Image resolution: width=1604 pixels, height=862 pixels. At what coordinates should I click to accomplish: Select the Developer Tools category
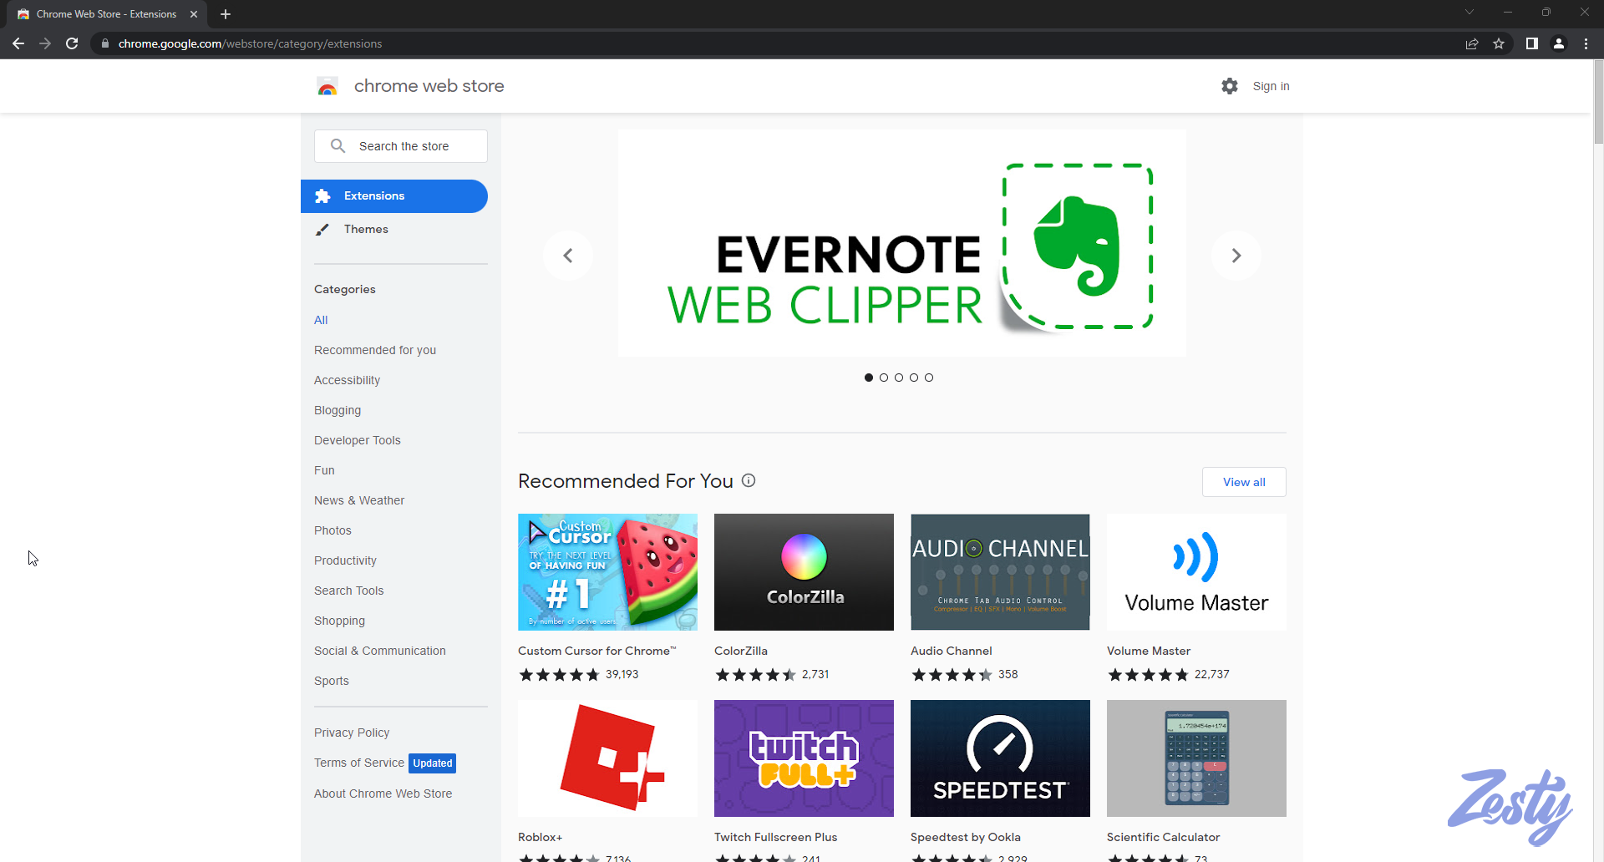(x=357, y=440)
